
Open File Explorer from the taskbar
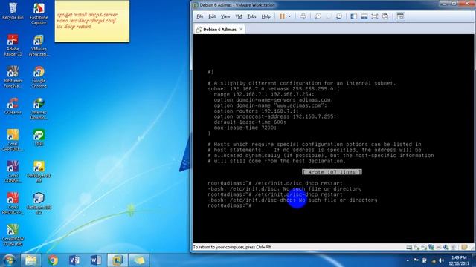pyautogui.click(x=31, y=260)
